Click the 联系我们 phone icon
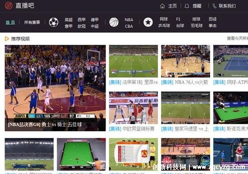Image resolution: width=248 pixels, height=174 pixels. (215, 6)
